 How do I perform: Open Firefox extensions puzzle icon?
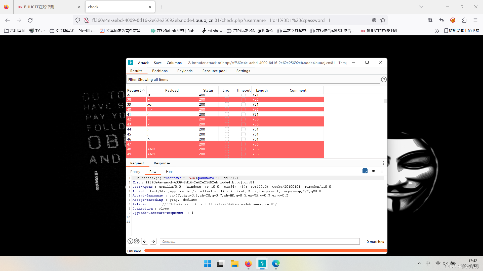coord(464,20)
